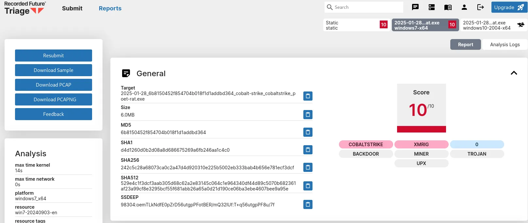The height and width of the screenshot is (223, 528).
Task: Click the Download PCAP button
Action: [x=54, y=85]
